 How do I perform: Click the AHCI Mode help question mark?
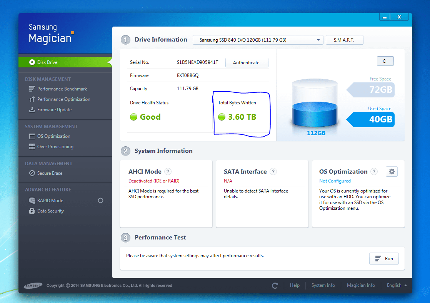coord(168,172)
